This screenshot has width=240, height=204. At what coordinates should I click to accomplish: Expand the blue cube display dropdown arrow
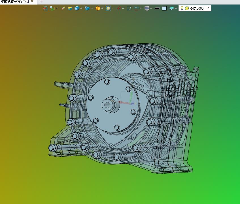tap(81, 9)
